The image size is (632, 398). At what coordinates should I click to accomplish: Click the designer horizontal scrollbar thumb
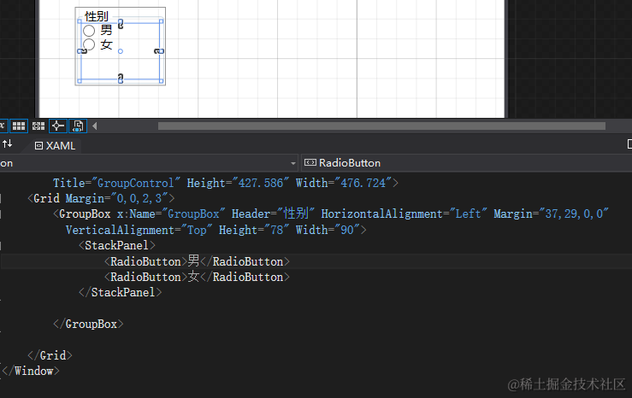click(381, 126)
